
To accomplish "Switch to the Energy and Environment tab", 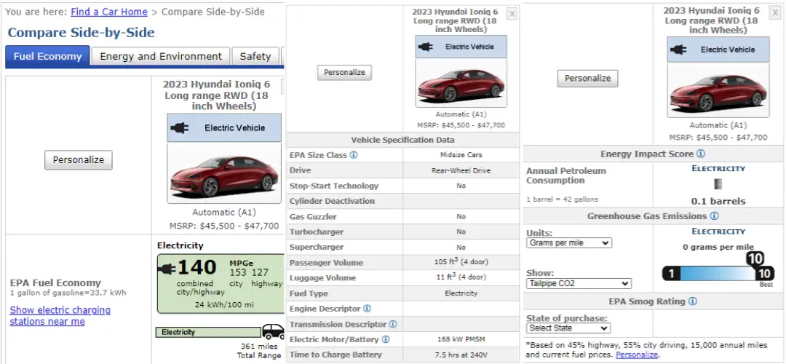I will 160,56.
